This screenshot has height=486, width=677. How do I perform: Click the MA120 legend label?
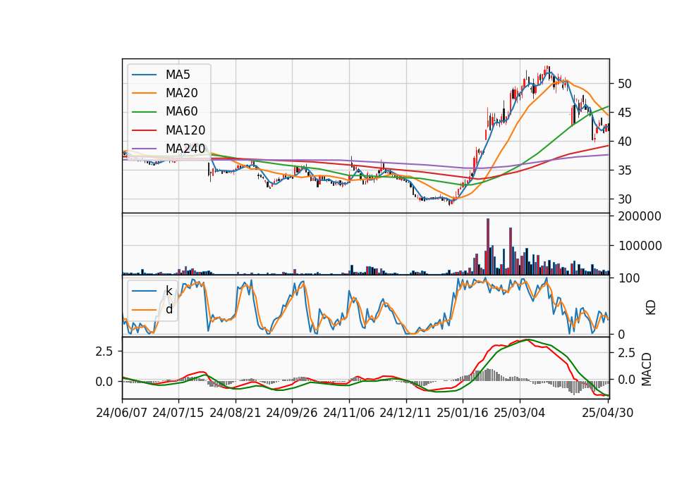[x=185, y=130]
